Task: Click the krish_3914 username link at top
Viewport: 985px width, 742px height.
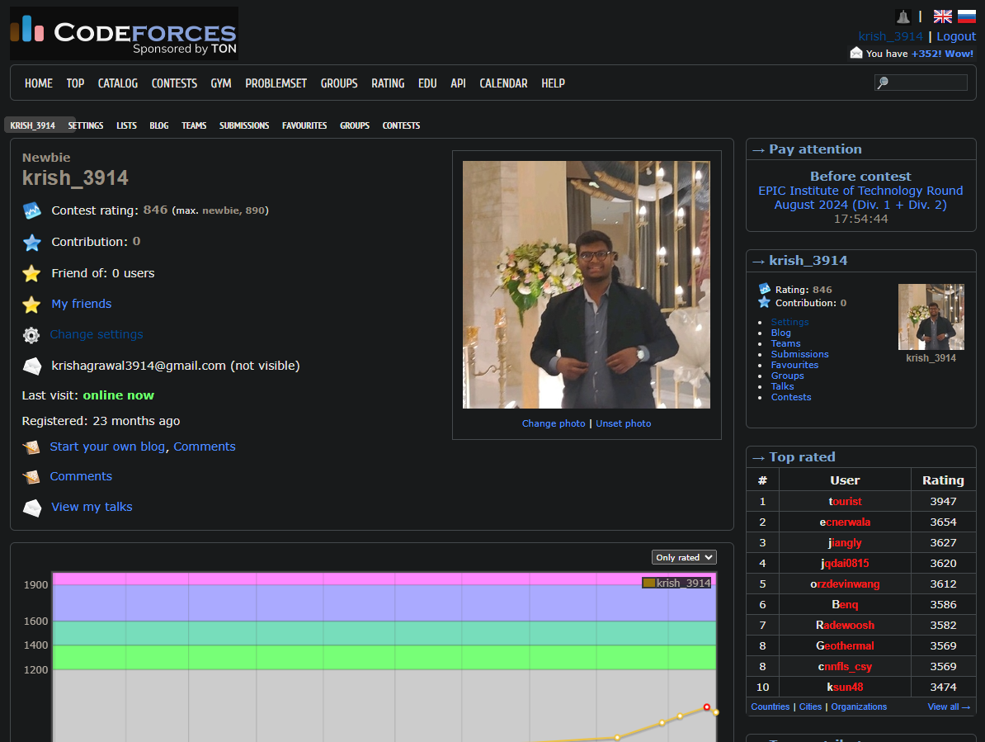Action: [890, 36]
